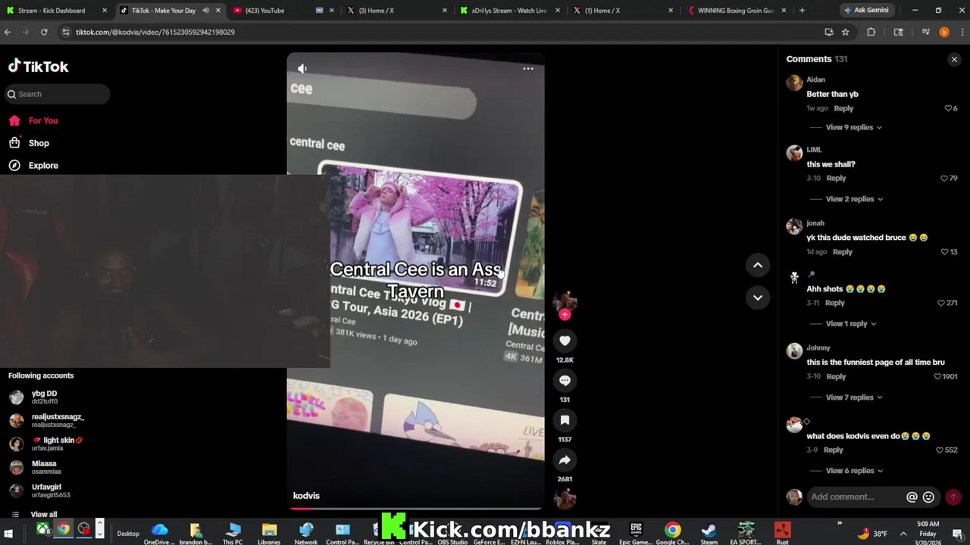Expand View 6 replies

click(853, 471)
